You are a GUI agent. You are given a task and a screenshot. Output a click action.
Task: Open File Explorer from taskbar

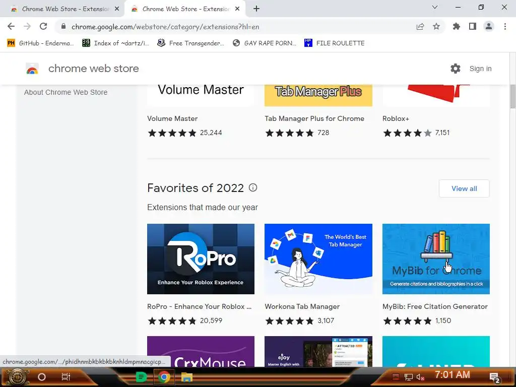pyautogui.click(x=187, y=377)
